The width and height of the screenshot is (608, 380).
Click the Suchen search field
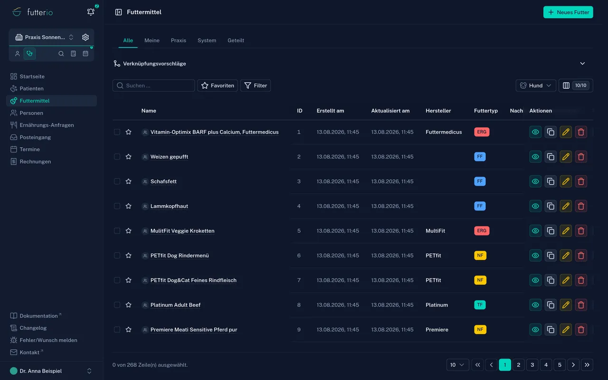point(154,85)
